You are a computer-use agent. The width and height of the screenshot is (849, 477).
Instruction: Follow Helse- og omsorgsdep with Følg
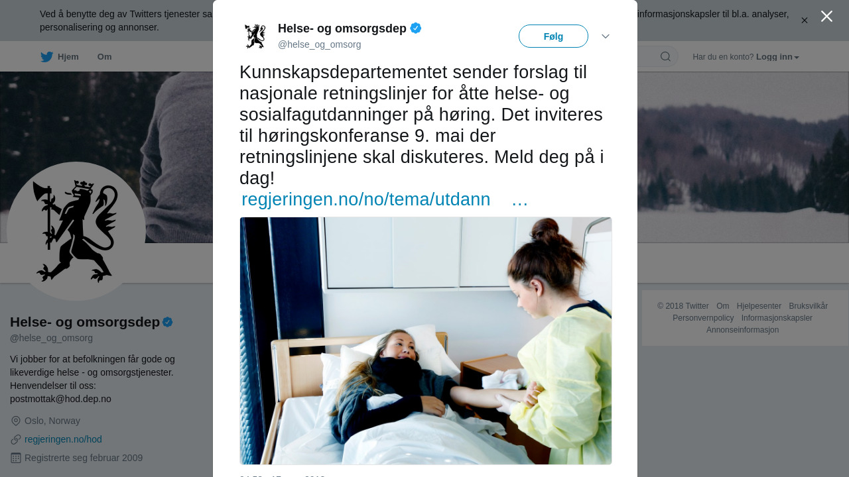(553, 36)
